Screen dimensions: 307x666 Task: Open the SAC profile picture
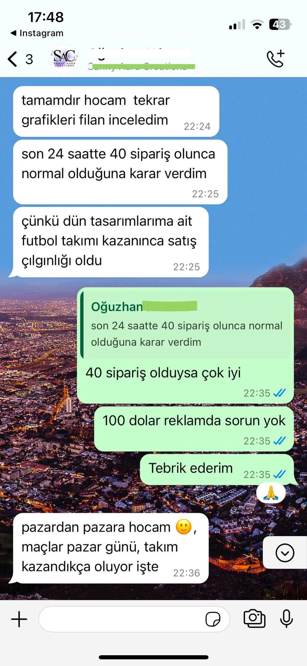[x=65, y=59]
